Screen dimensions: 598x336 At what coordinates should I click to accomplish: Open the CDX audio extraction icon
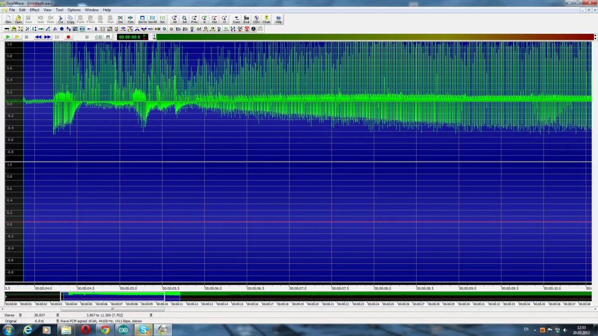[x=257, y=19]
